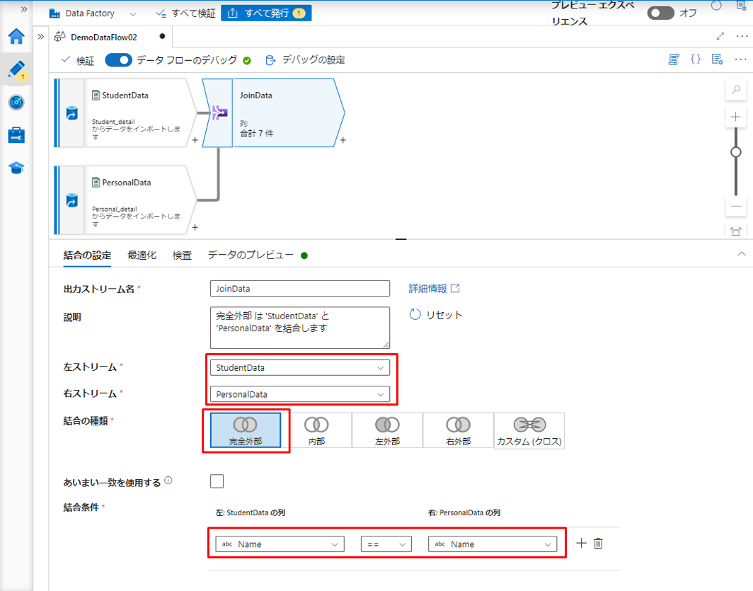Delete the join condition with trash icon
The height and width of the screenshot is (591, 753).
click(598, 543)
